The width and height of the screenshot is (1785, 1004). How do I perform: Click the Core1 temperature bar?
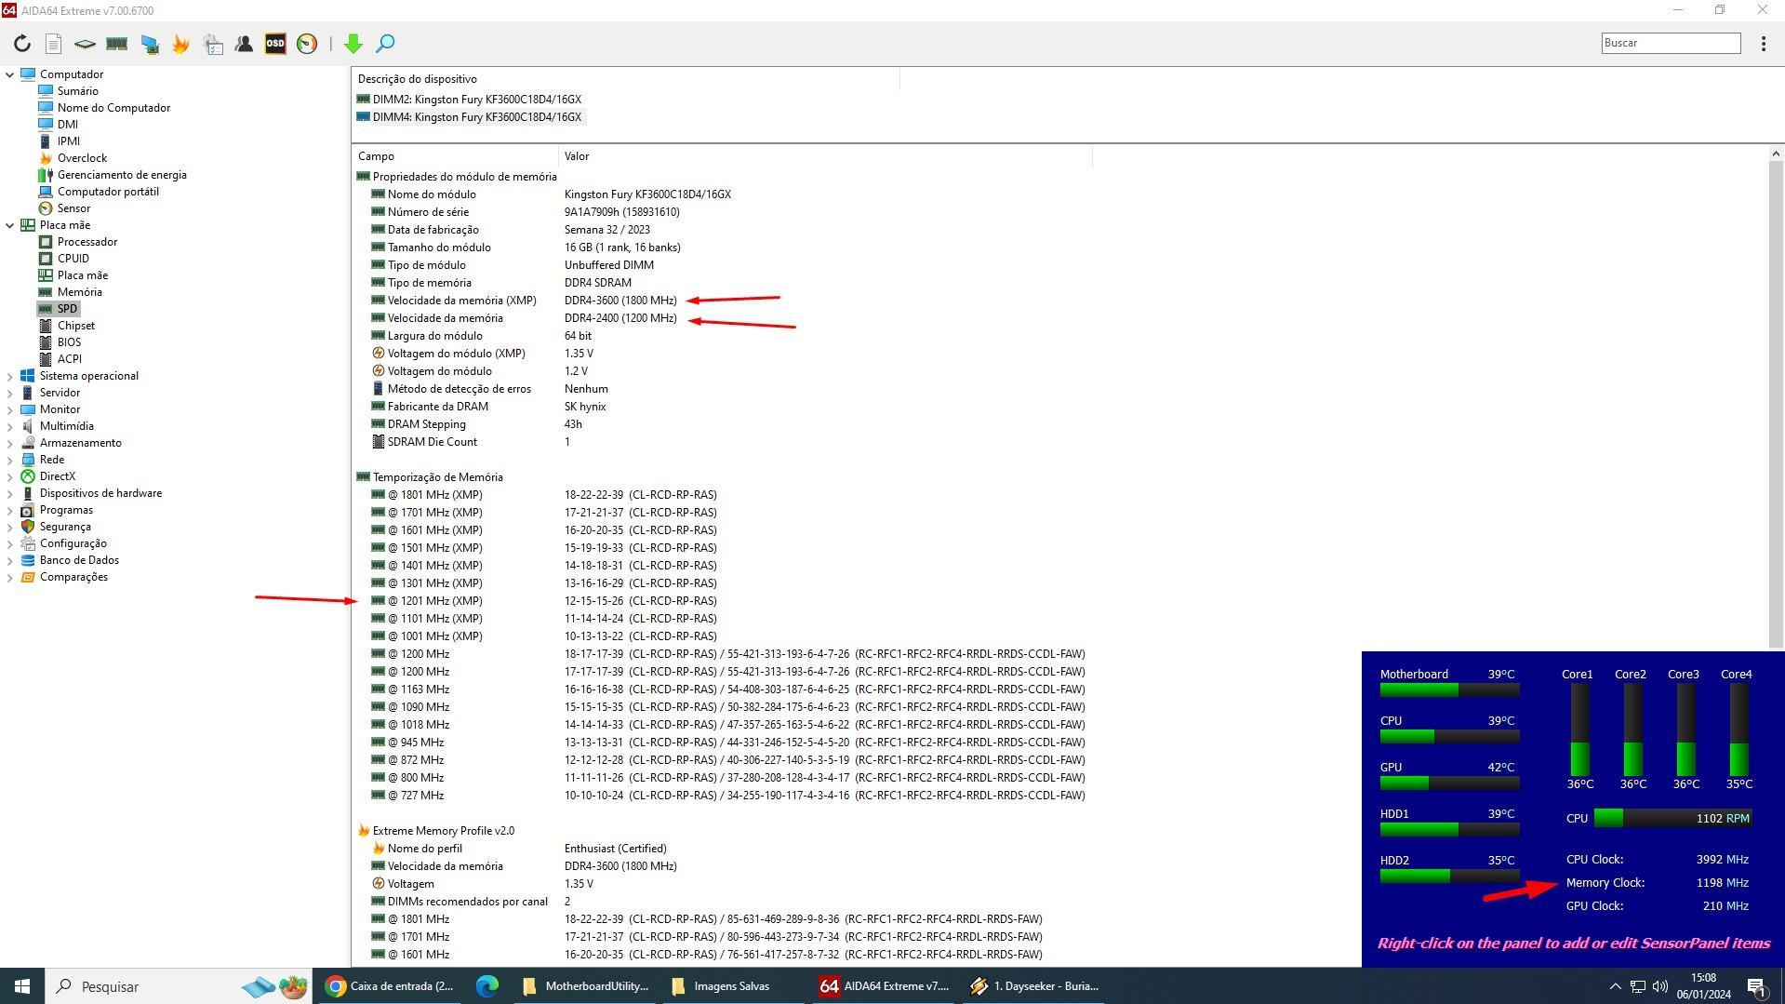pos(1579,730)
